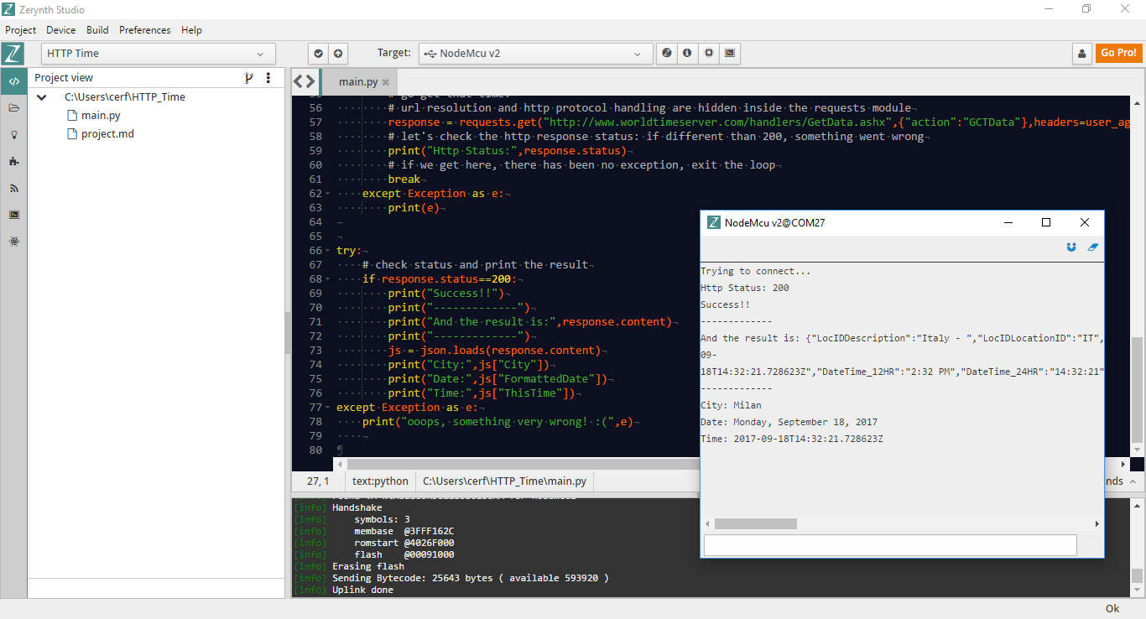Click the verify project checkmark button
Image resolution: width=1146 pixels, height=619 pixels.
pyautogui.click(x=318, y=54)
